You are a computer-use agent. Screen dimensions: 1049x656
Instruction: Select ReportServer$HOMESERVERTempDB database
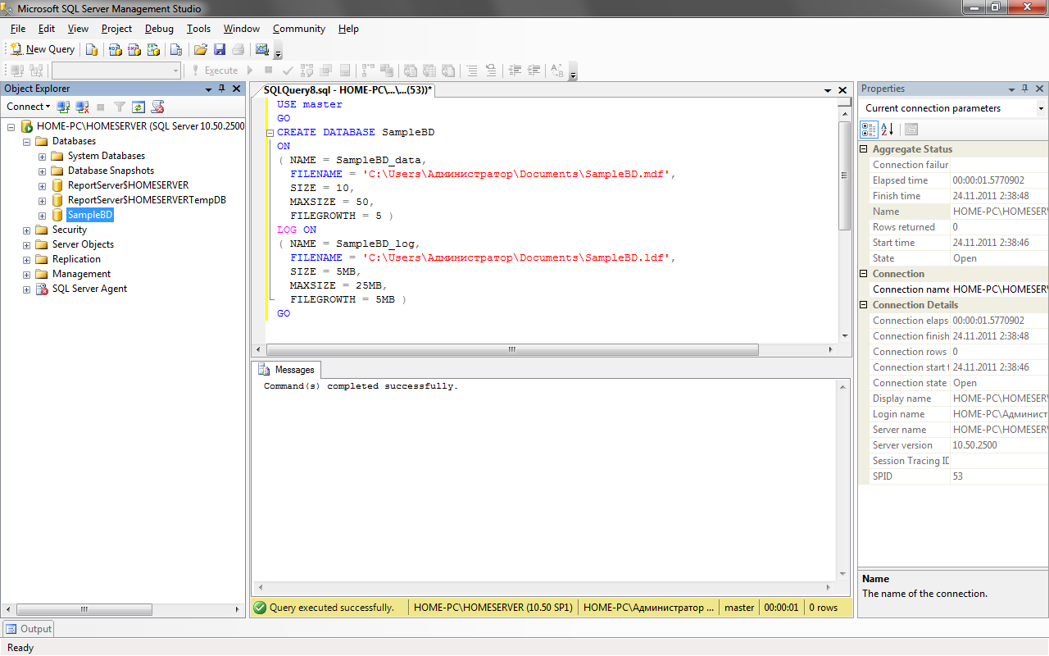147,200
